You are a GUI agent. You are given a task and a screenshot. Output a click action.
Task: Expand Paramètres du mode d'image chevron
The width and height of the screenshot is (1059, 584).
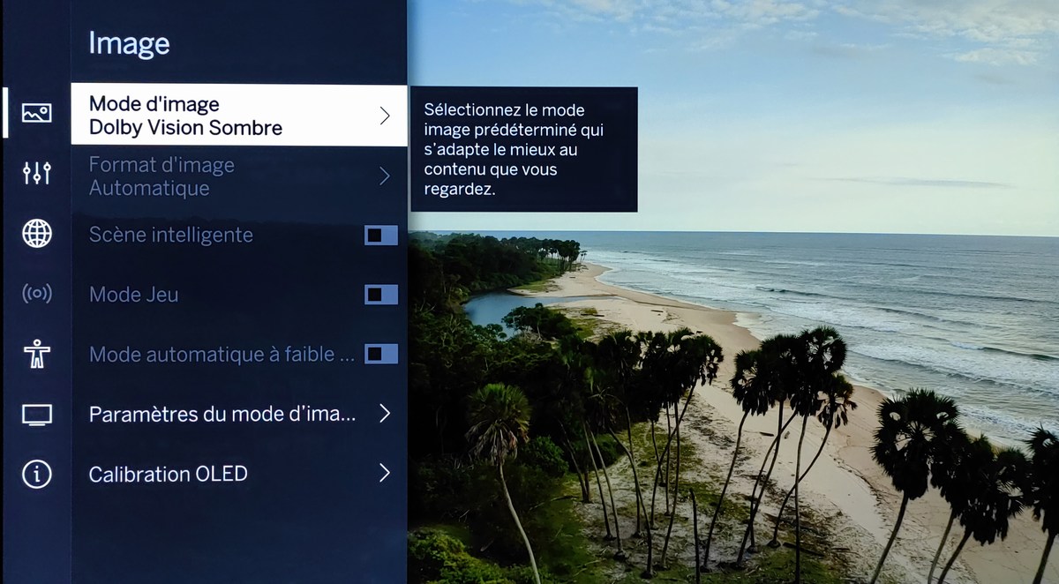click(384, 414)
